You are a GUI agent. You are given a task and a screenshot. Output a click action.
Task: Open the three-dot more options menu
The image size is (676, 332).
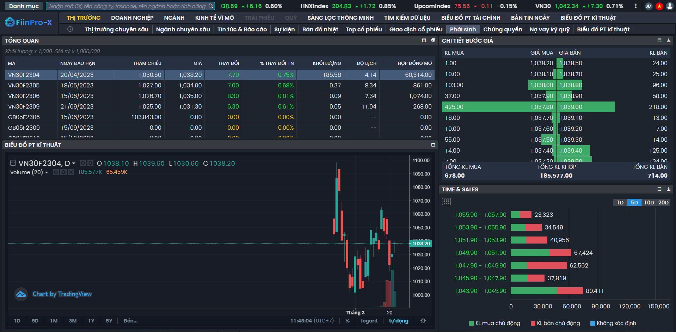[x=636, y=6]
